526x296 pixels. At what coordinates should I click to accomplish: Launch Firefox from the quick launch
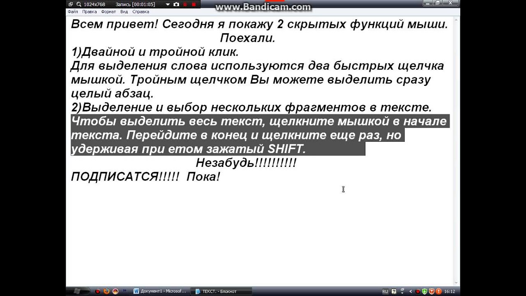106,291
